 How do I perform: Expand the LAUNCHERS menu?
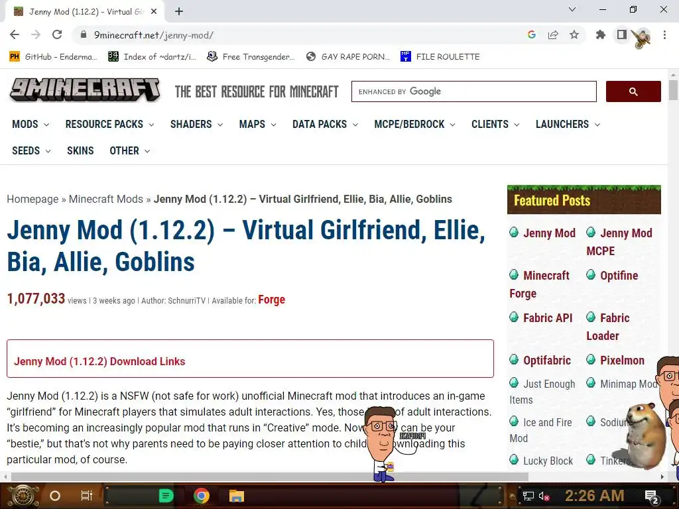click(568, 124)
